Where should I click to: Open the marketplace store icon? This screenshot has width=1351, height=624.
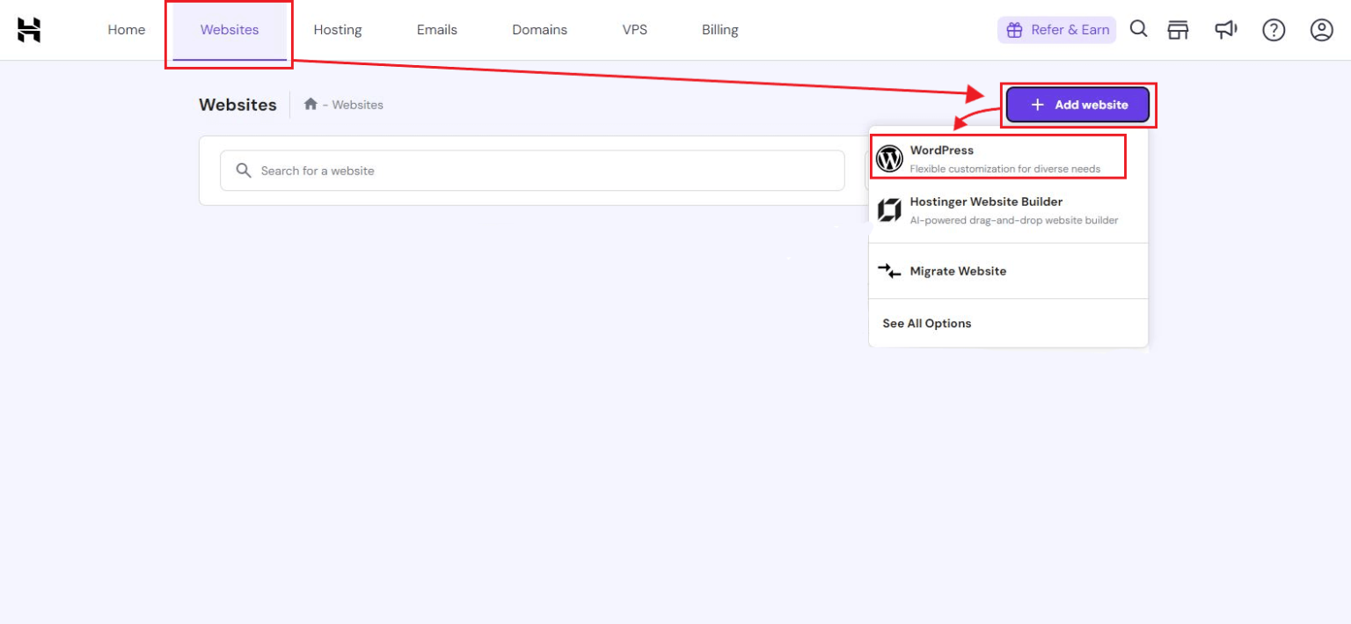pyautogui.click(x=1178, y=30)
